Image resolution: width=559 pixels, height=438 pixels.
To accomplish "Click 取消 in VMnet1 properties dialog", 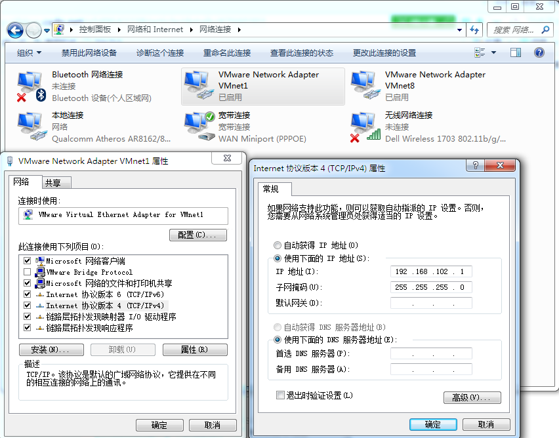I will pyautogui.click(x=213, y=425).
